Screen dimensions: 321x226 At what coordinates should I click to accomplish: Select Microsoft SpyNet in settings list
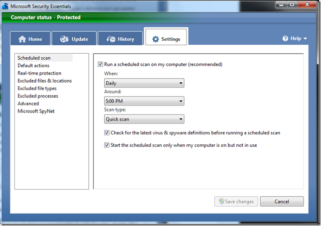pos(36,112)
